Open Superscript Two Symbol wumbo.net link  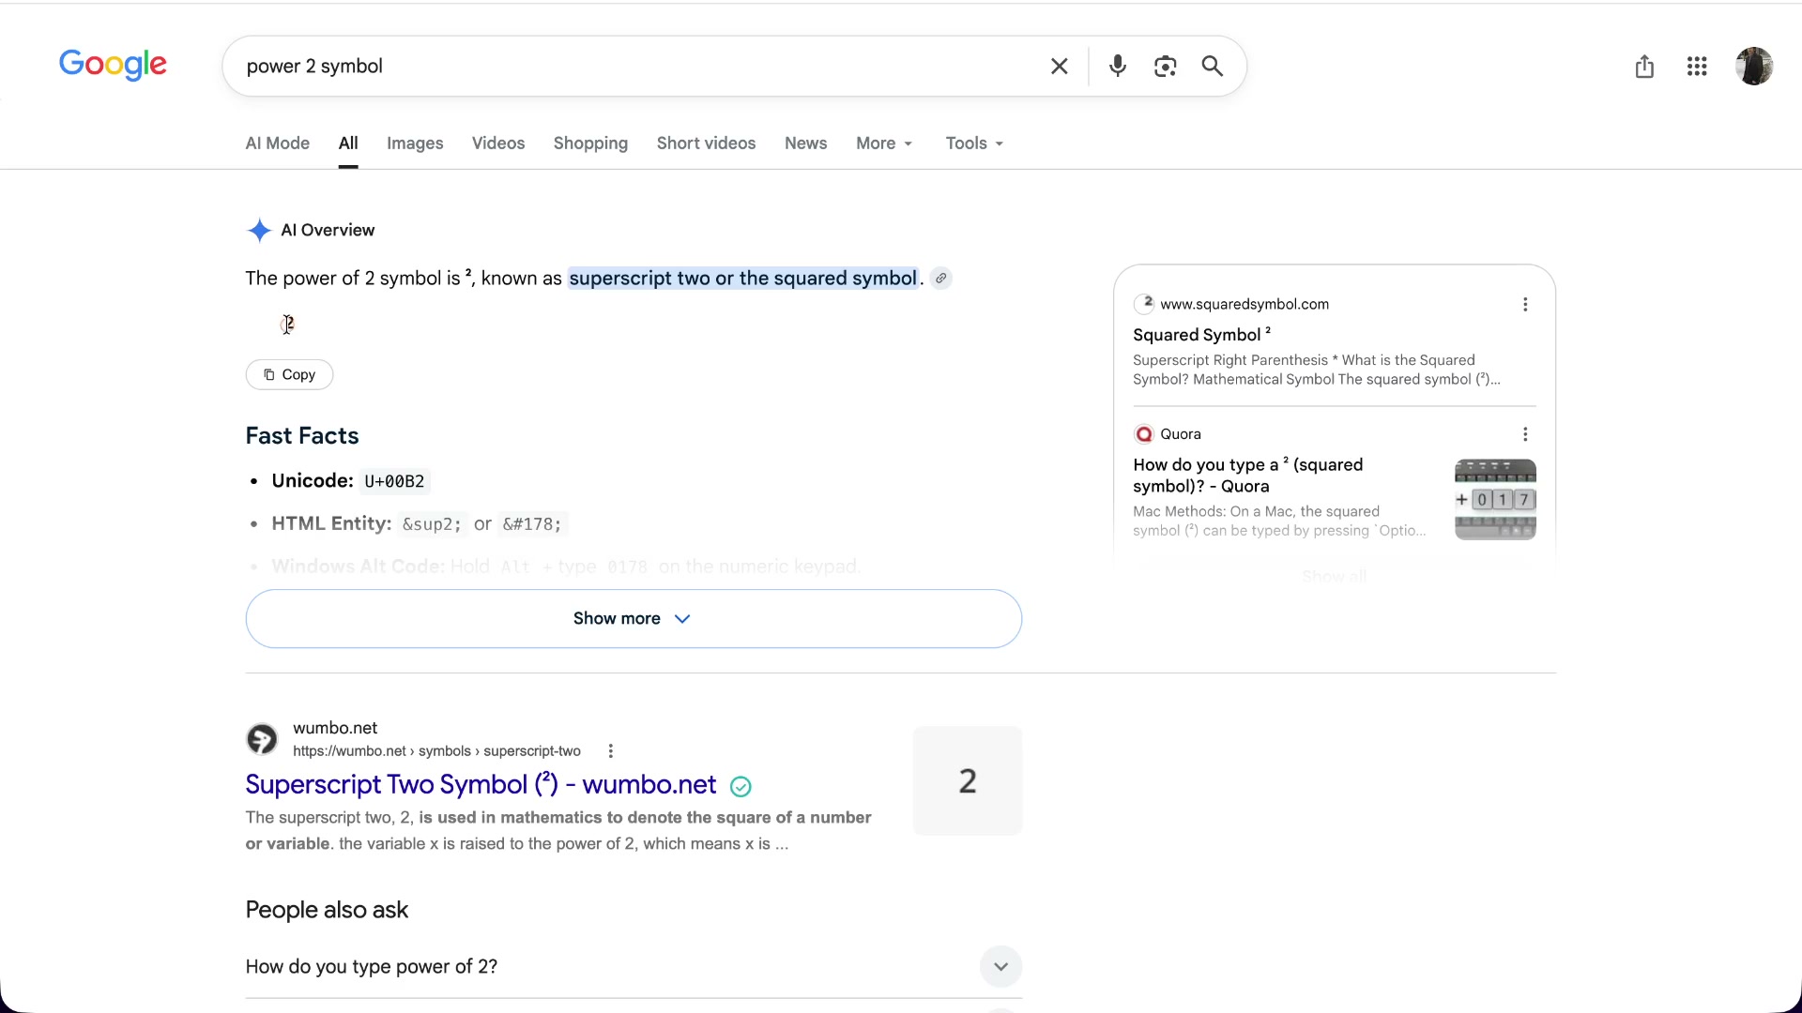click(x=481, y=785)
